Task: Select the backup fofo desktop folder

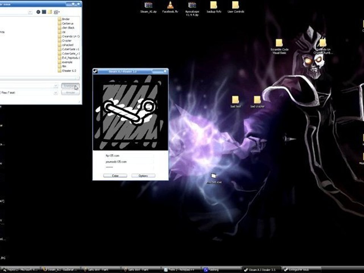Action: point(214,8)
